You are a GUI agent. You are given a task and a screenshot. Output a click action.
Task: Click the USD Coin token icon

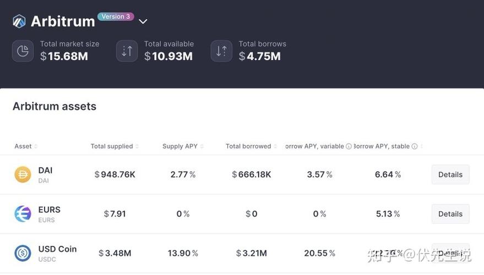[x=23, y=253]
